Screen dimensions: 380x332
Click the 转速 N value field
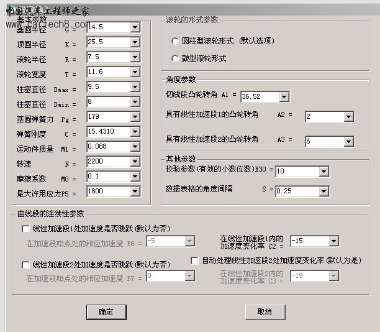click(108, 162)
